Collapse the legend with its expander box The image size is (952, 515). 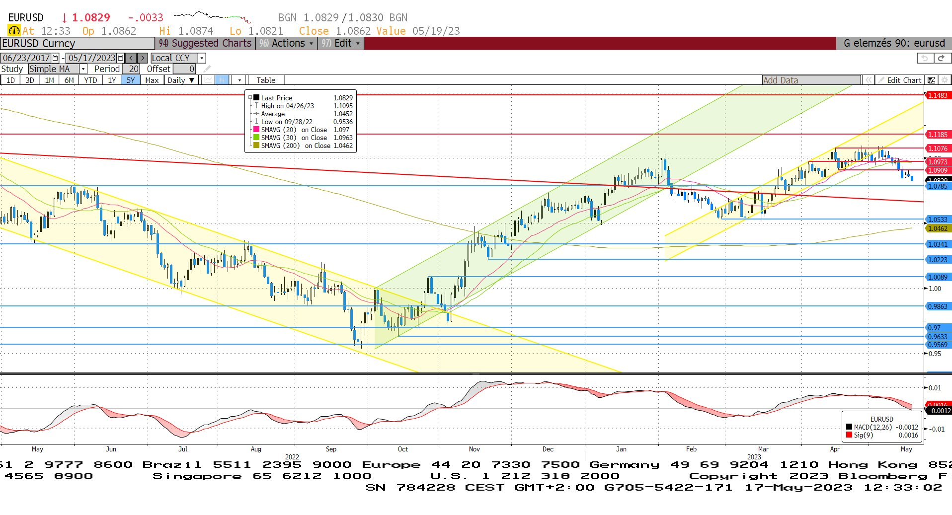pos(250,98)
